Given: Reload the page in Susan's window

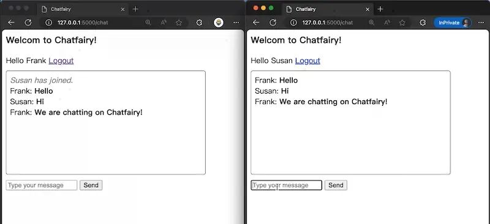Looking at the screenshot, I should [x=273, y=23].
